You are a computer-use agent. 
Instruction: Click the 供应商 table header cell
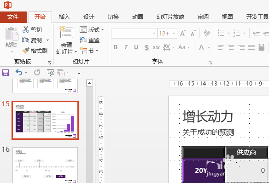246,152
